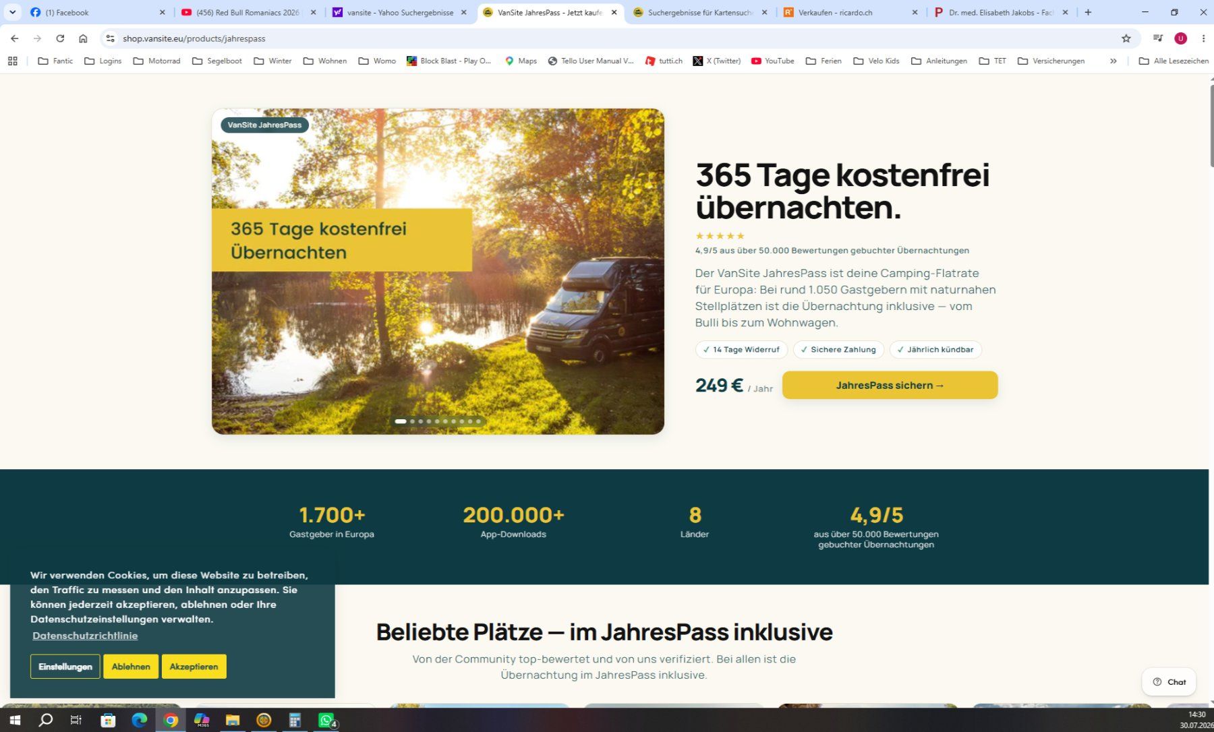
Task: Click the VanSite JahresPass badge
Action: click(264, 125)
